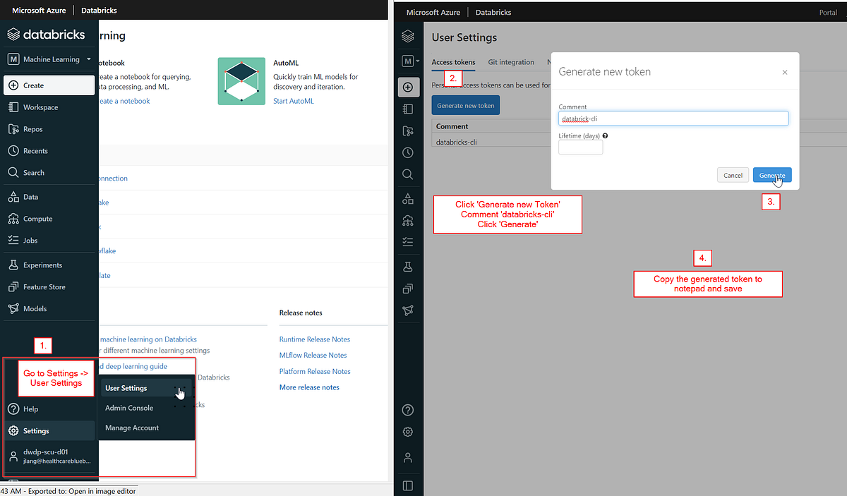This screenshot has height=496, width=847.
Task: Click the Lifetime (days) input field
Action: (580, 148)
